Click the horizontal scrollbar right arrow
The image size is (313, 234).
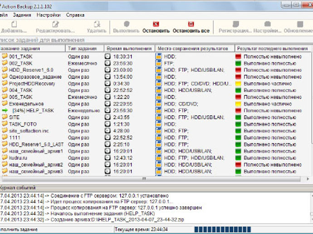point(308,179)
